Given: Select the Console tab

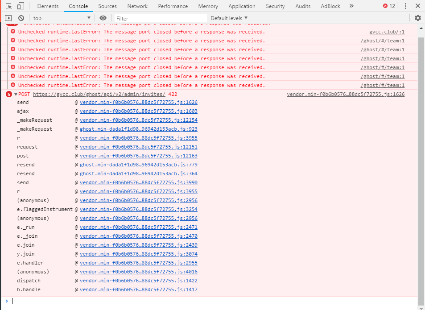Looking at the screenshot, I should click(x=78, y=6).
